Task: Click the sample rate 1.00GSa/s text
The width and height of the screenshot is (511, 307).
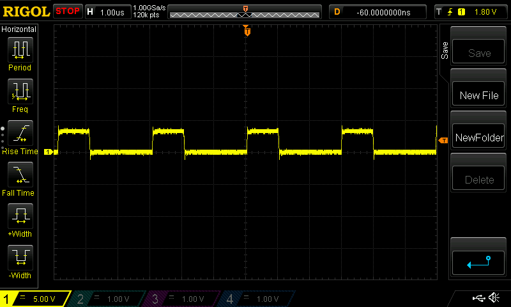Action: (149, 8)
